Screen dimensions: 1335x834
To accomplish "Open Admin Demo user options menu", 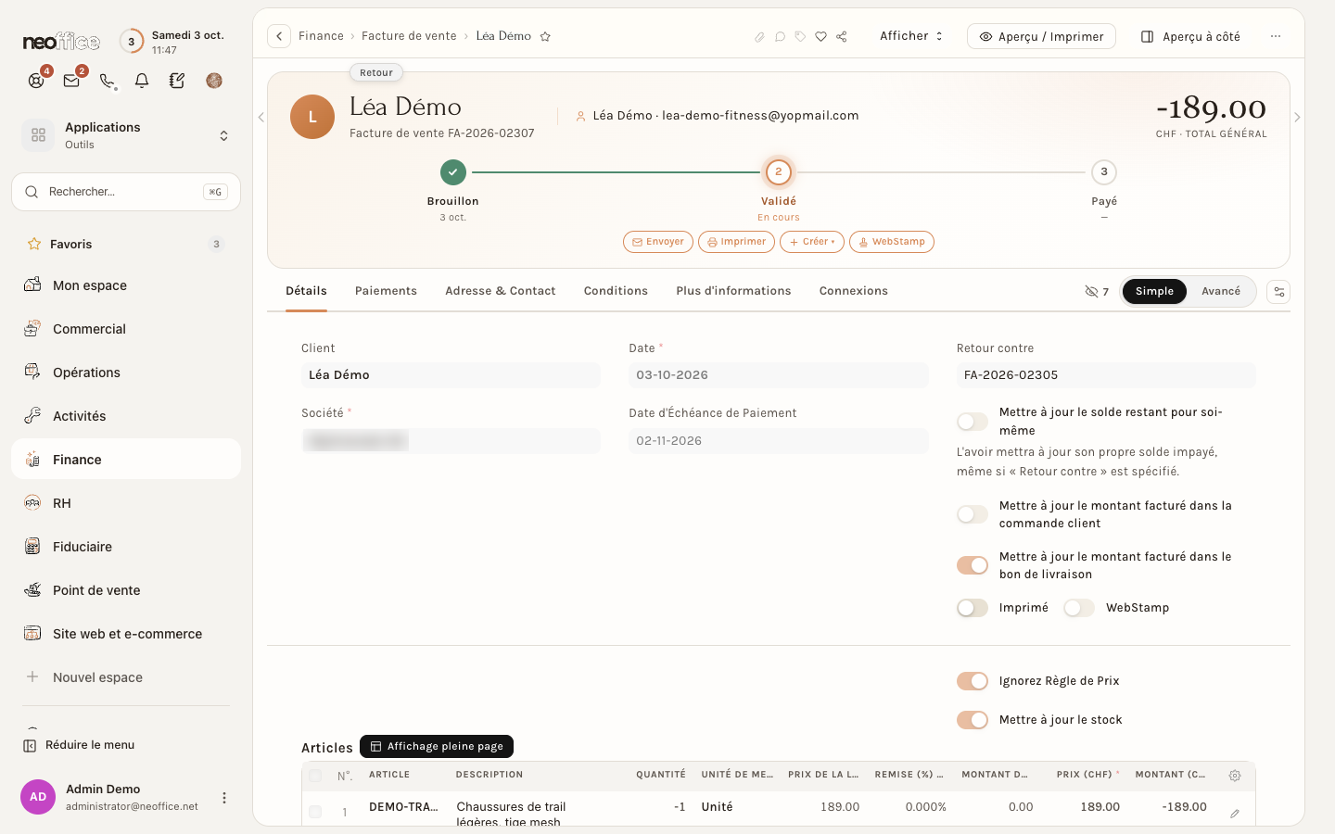I will click(223, 798).
